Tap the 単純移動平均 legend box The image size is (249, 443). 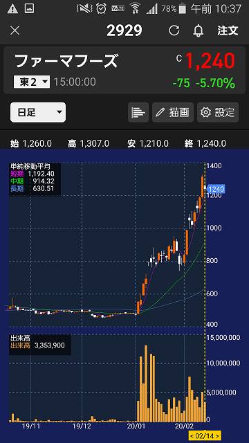click(x=35, y=179)
